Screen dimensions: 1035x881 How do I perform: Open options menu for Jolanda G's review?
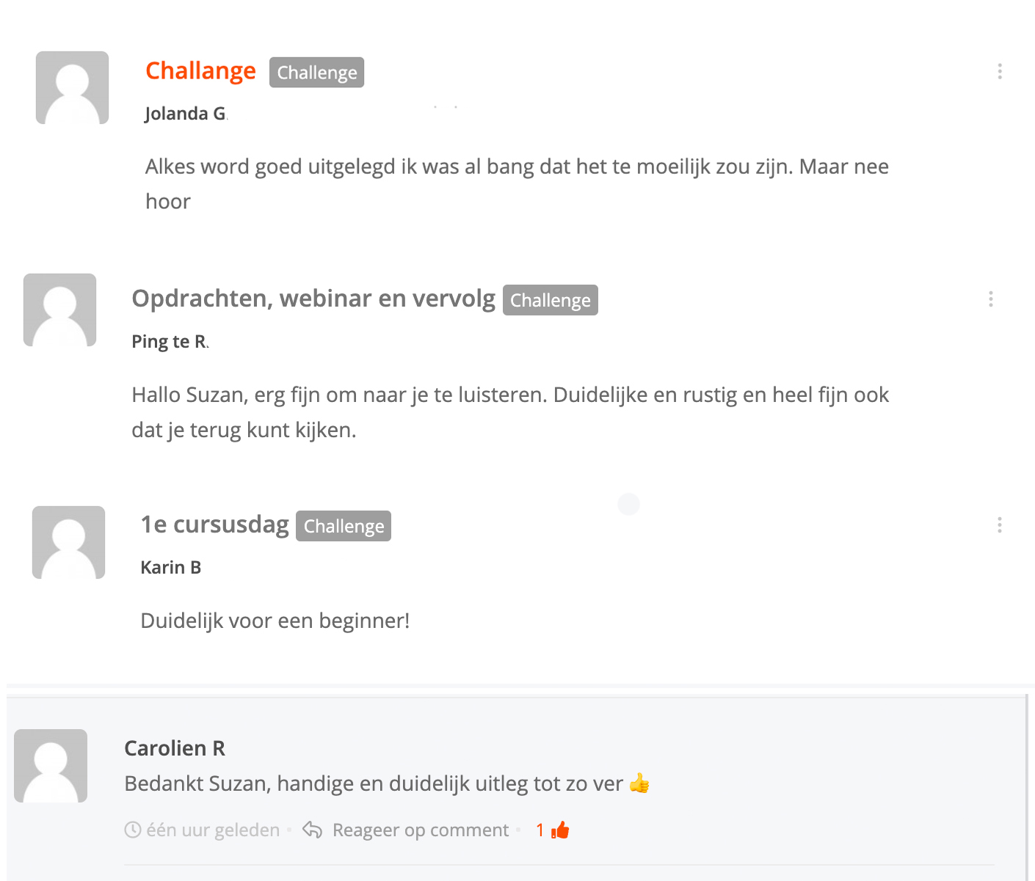[999, 71]
